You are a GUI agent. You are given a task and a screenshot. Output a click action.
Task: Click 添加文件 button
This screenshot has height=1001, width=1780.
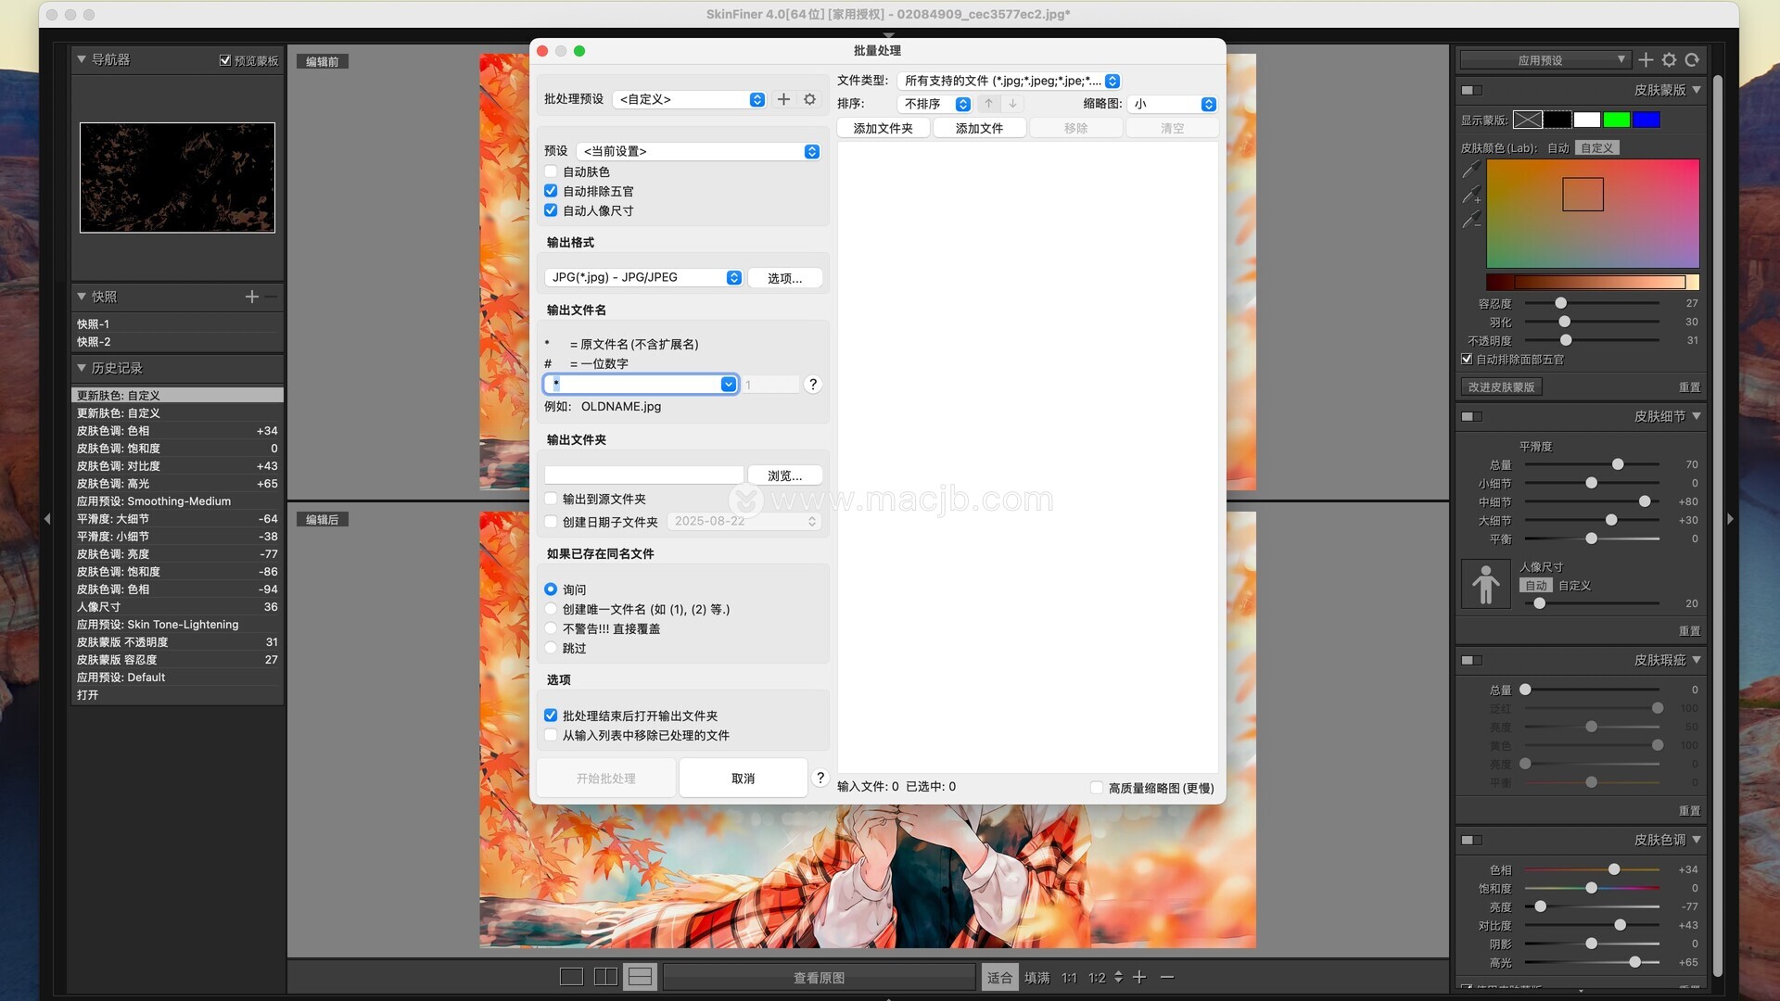click(979, 128)
